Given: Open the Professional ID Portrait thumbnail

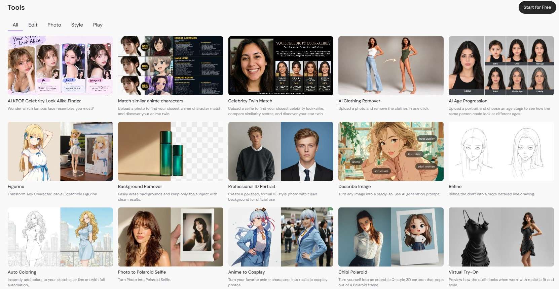Looking at the screenshot, I should tap(281, 151).
